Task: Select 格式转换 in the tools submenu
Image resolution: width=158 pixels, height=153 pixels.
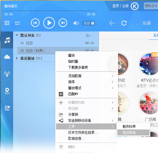Action: 133,132
